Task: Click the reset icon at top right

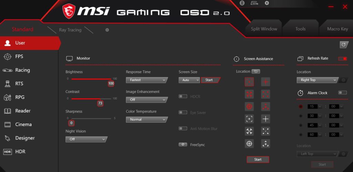Action: (x=344, y=45)
